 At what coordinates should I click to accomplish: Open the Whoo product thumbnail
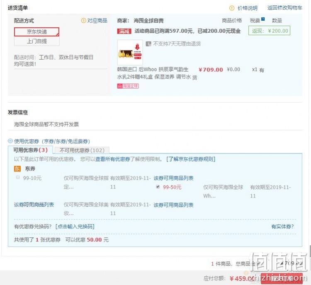tap(130, 53)
